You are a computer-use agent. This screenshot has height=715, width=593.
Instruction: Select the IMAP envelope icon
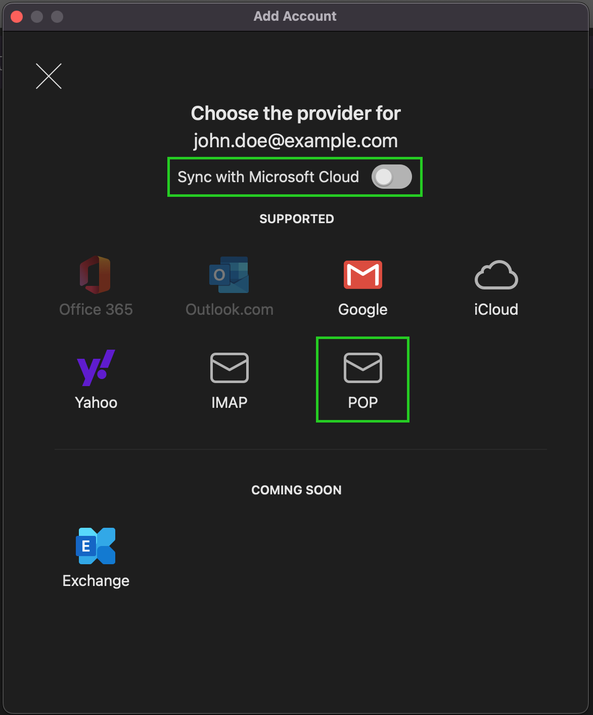point(229,368)
